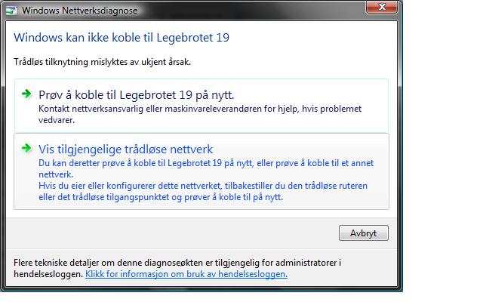Click green arrow beside Vis tilgjengelige nettverk
The image size is (483, 302).
pos(26,148)
